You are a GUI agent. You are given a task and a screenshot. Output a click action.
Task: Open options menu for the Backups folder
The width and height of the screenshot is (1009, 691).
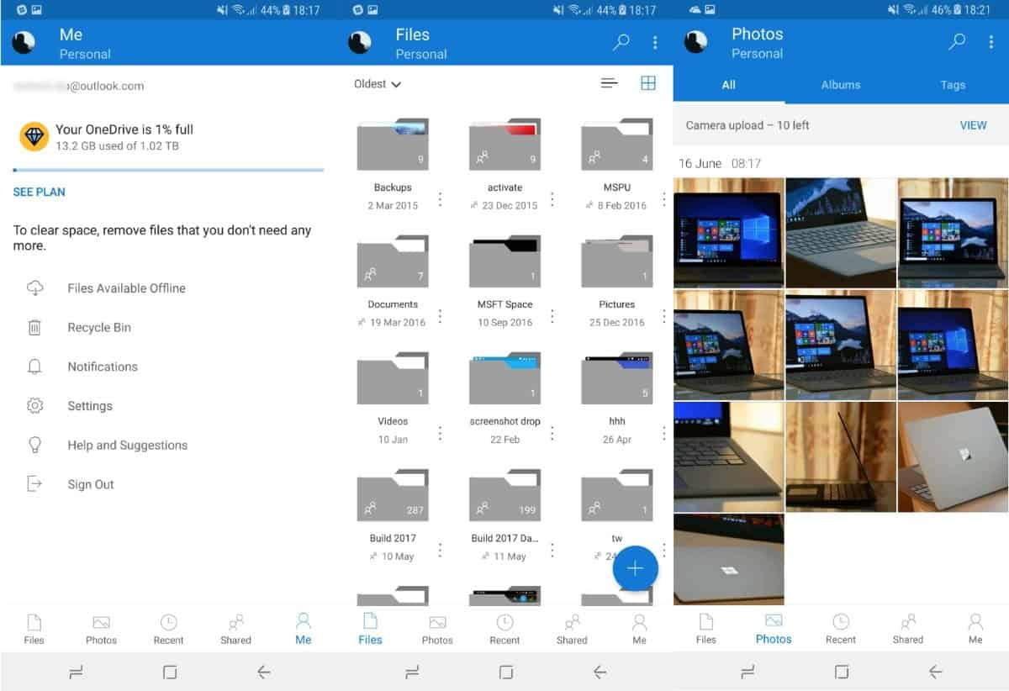click(440, 200)
